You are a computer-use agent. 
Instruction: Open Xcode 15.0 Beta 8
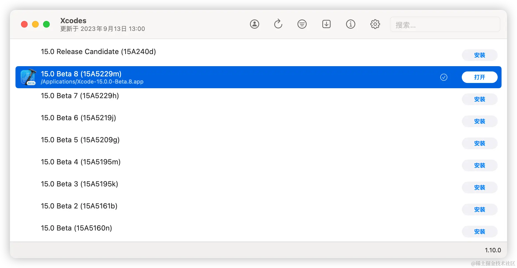coord(479,77)
